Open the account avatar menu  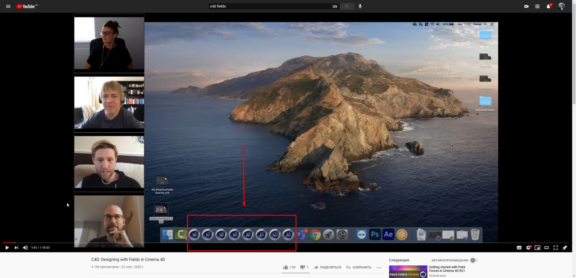tap(562, 6)
